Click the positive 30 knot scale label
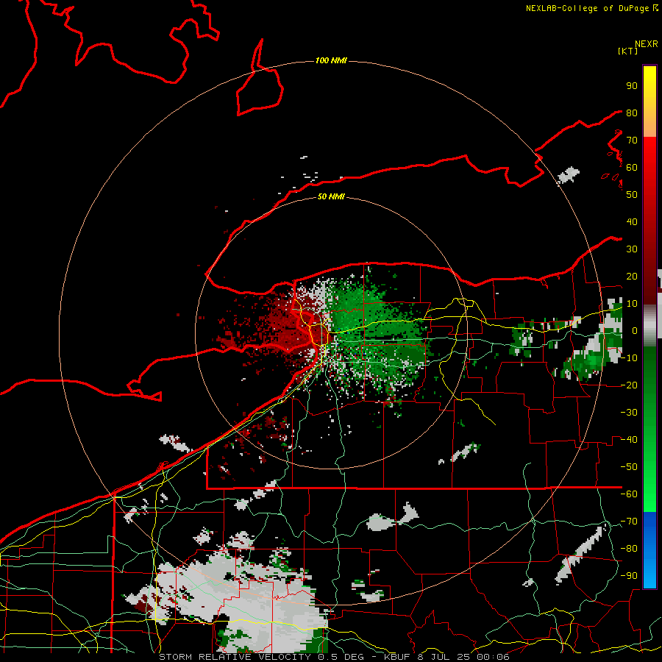662x662 pixels. pos(632,249)
